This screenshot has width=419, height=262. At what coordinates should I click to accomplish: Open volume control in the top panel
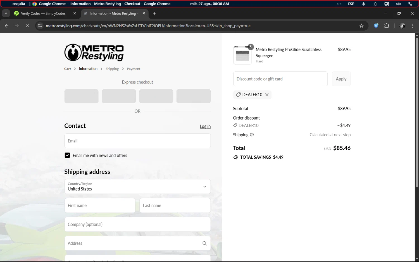(398, 4)
